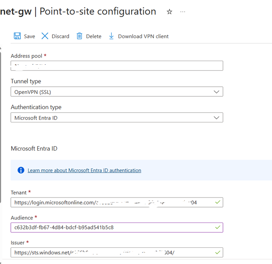272x264 pixels.
Task: Click the Audience label
Action: (x=22, y=218)
